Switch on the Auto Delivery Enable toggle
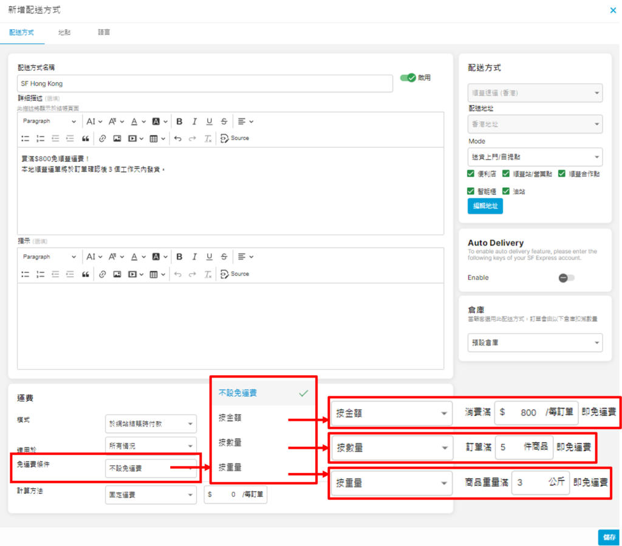Viewport: 622px width, 546px height. point(566,278)
